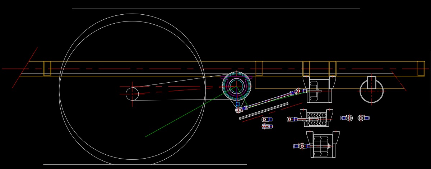Click the rod end at the linkage's lower end
The width and height of the screenshot is (431, 169).
pyautogui.click(x=239, y=110)
